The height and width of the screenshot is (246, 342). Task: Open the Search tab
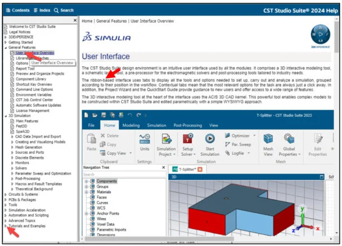coord(63,10)
